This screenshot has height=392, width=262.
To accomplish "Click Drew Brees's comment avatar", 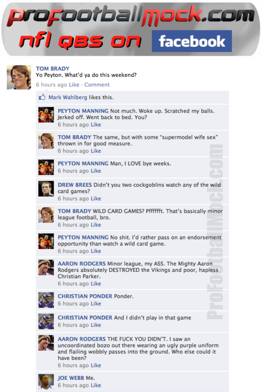I will click(46, 189).
